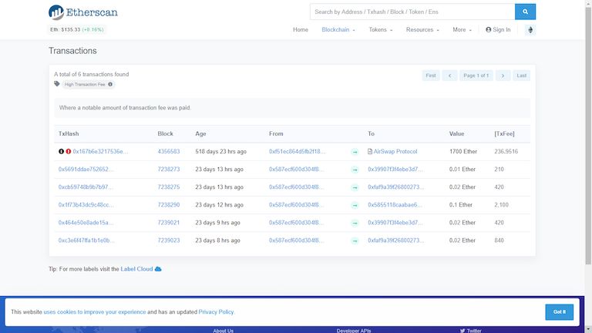Screen dimensions: 592x333
Task: Open recipient 0x39907f3f4ebe3d7 in block 7238273 row
Action: pyautogui.click(x=395, y=169)
